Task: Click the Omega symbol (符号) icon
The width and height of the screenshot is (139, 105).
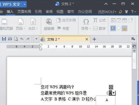Action: (86, 22)
